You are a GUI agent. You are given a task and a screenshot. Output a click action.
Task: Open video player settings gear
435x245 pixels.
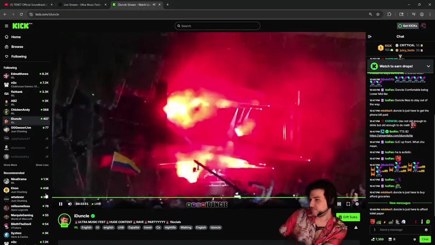click(x=357, y=204)
